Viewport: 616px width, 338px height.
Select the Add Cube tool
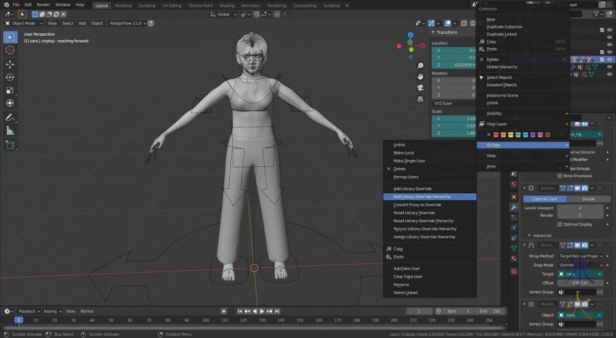10,145
